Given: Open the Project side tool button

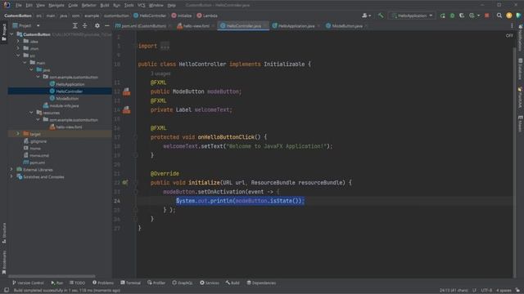Looking at the screenshot, I should 4,32.
